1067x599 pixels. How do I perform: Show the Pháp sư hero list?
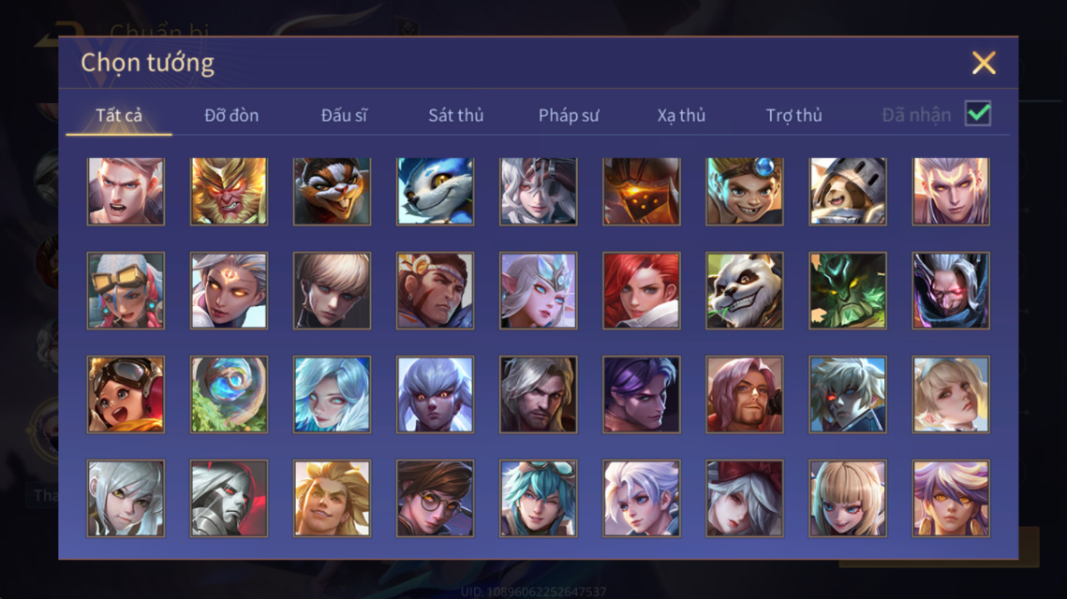569,115
